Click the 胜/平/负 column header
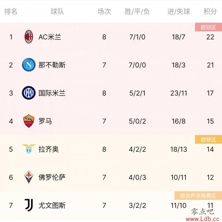This screenshot has height=222, width=222. pyautogui.click(x=137, y=12)
